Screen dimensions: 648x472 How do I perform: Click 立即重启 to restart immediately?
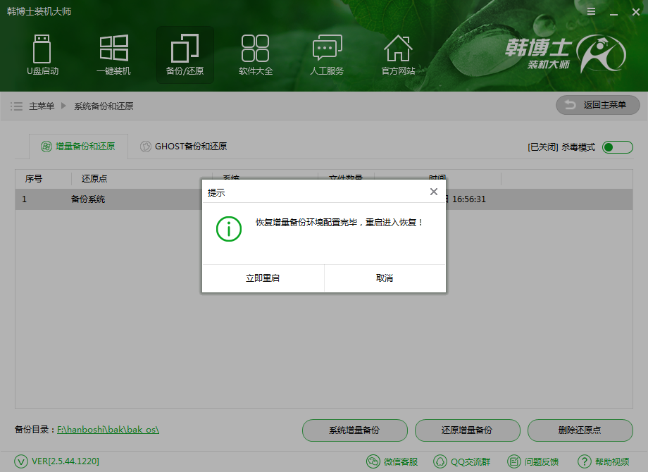(263, 278)
